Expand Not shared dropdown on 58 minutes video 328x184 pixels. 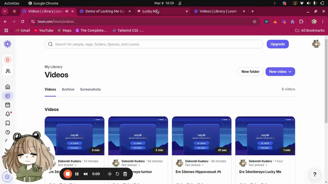click(203, 165)
